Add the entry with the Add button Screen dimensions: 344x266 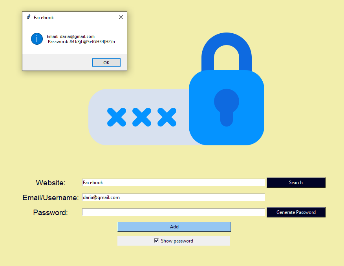[174, 227]
